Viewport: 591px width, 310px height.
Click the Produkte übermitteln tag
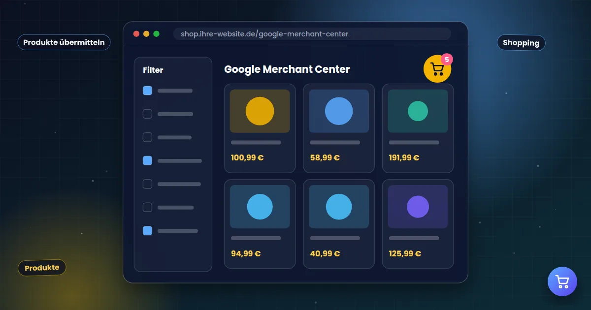(x=64, y=42)
